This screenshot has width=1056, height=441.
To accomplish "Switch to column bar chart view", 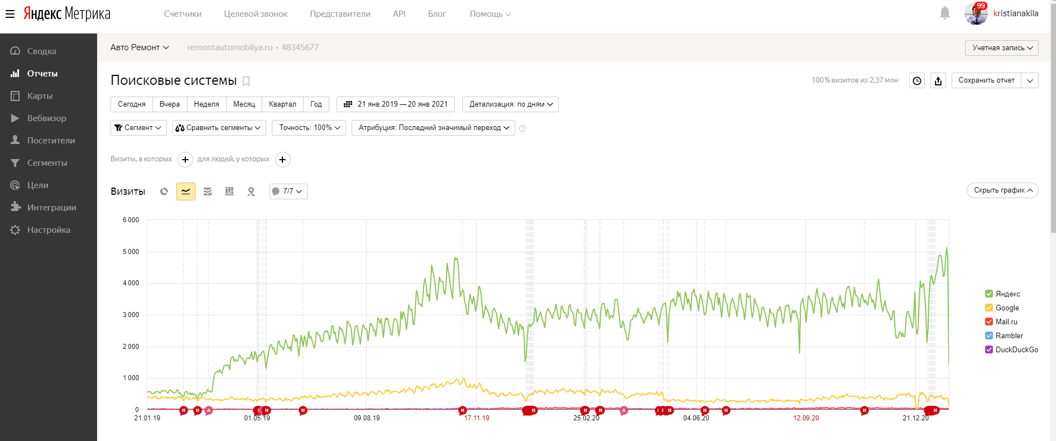I will pyautogui.click(x=229, y=191).
